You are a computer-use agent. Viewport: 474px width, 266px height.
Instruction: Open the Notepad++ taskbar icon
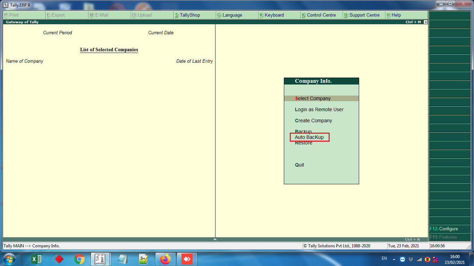[144, 259]
